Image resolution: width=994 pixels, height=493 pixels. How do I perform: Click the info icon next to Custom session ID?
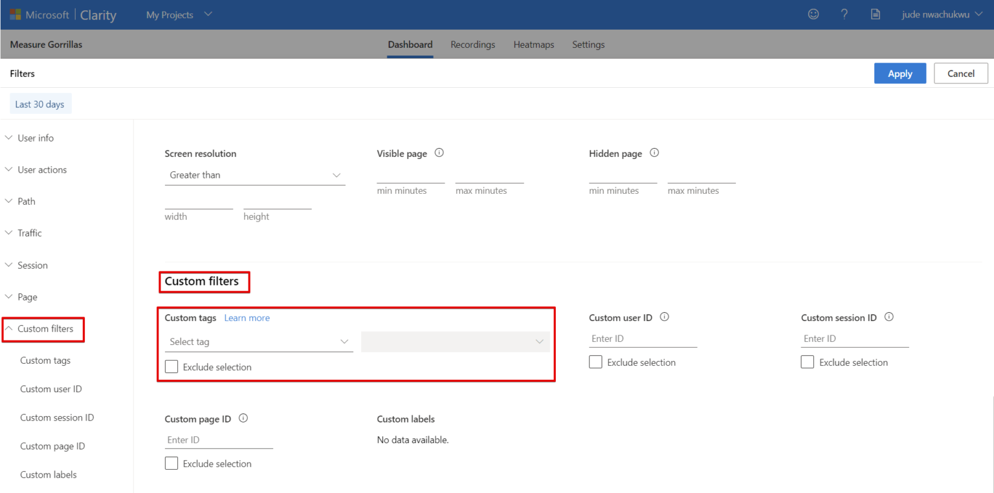[x=889, y=317]
